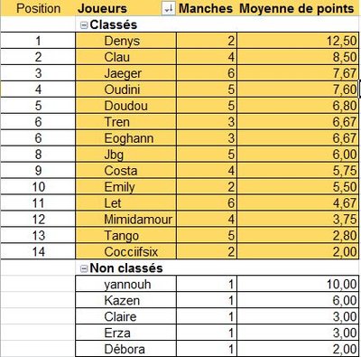Select the cell with Jaeger

[125, 73]
